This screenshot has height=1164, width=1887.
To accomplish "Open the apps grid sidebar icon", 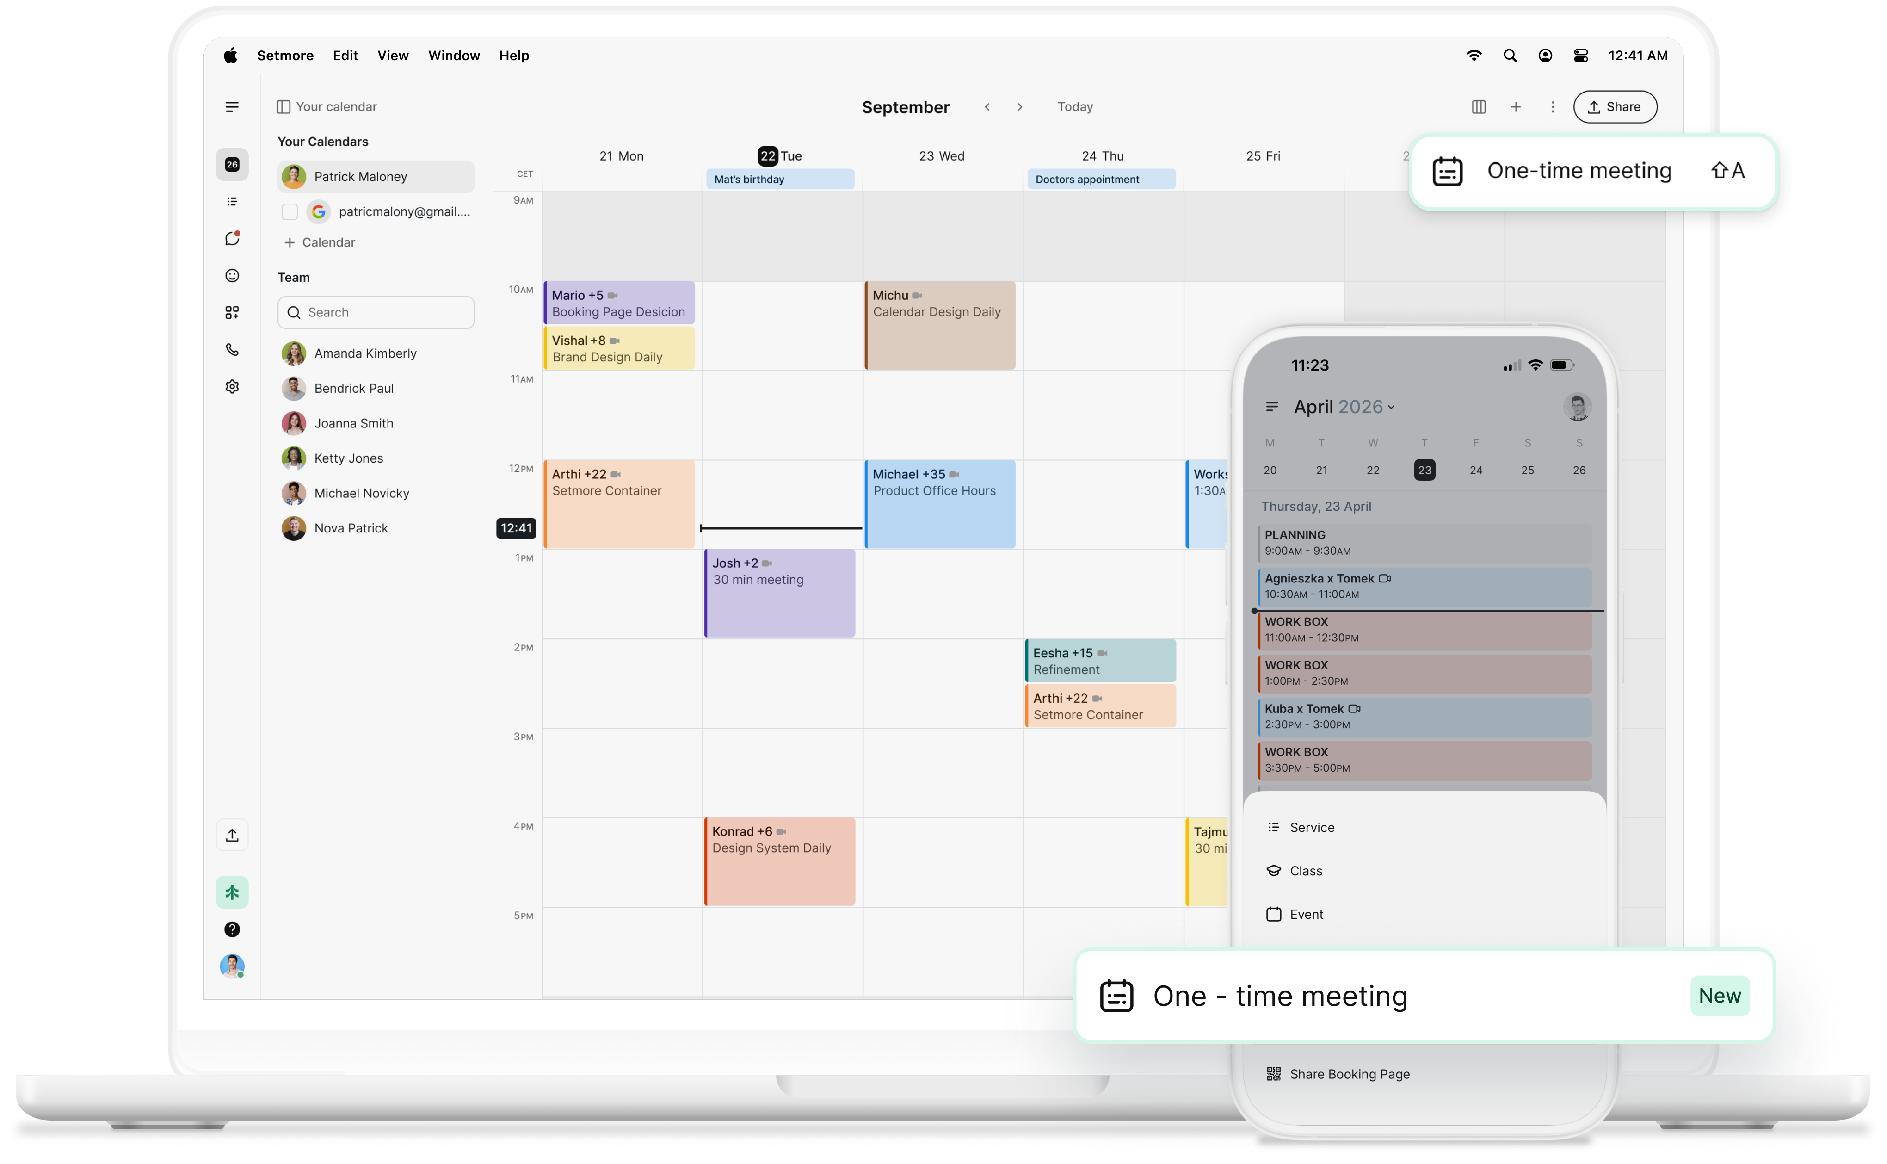I will click(232, 313).
